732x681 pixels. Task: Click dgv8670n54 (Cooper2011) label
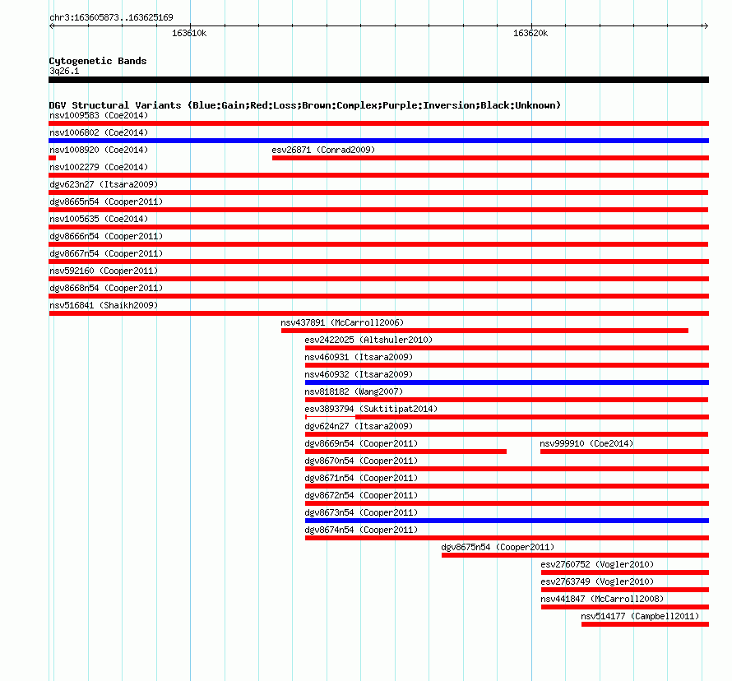361,461
